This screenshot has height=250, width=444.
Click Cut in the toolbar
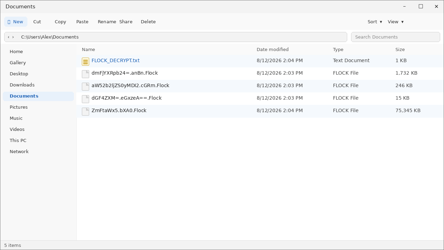(37, 22)
